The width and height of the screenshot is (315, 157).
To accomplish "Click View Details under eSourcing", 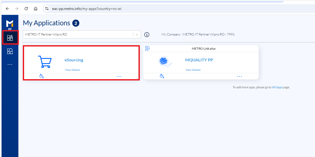I will (x=73, y=70).
